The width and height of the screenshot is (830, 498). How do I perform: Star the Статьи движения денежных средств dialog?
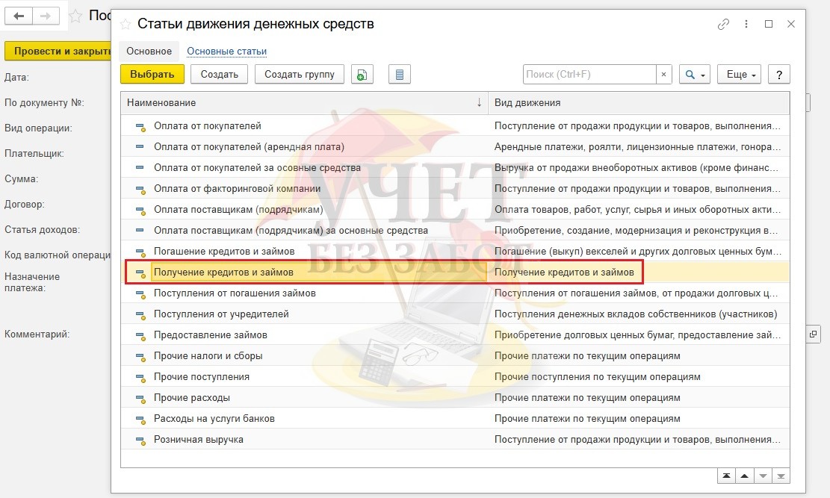[x=125, y=24]
